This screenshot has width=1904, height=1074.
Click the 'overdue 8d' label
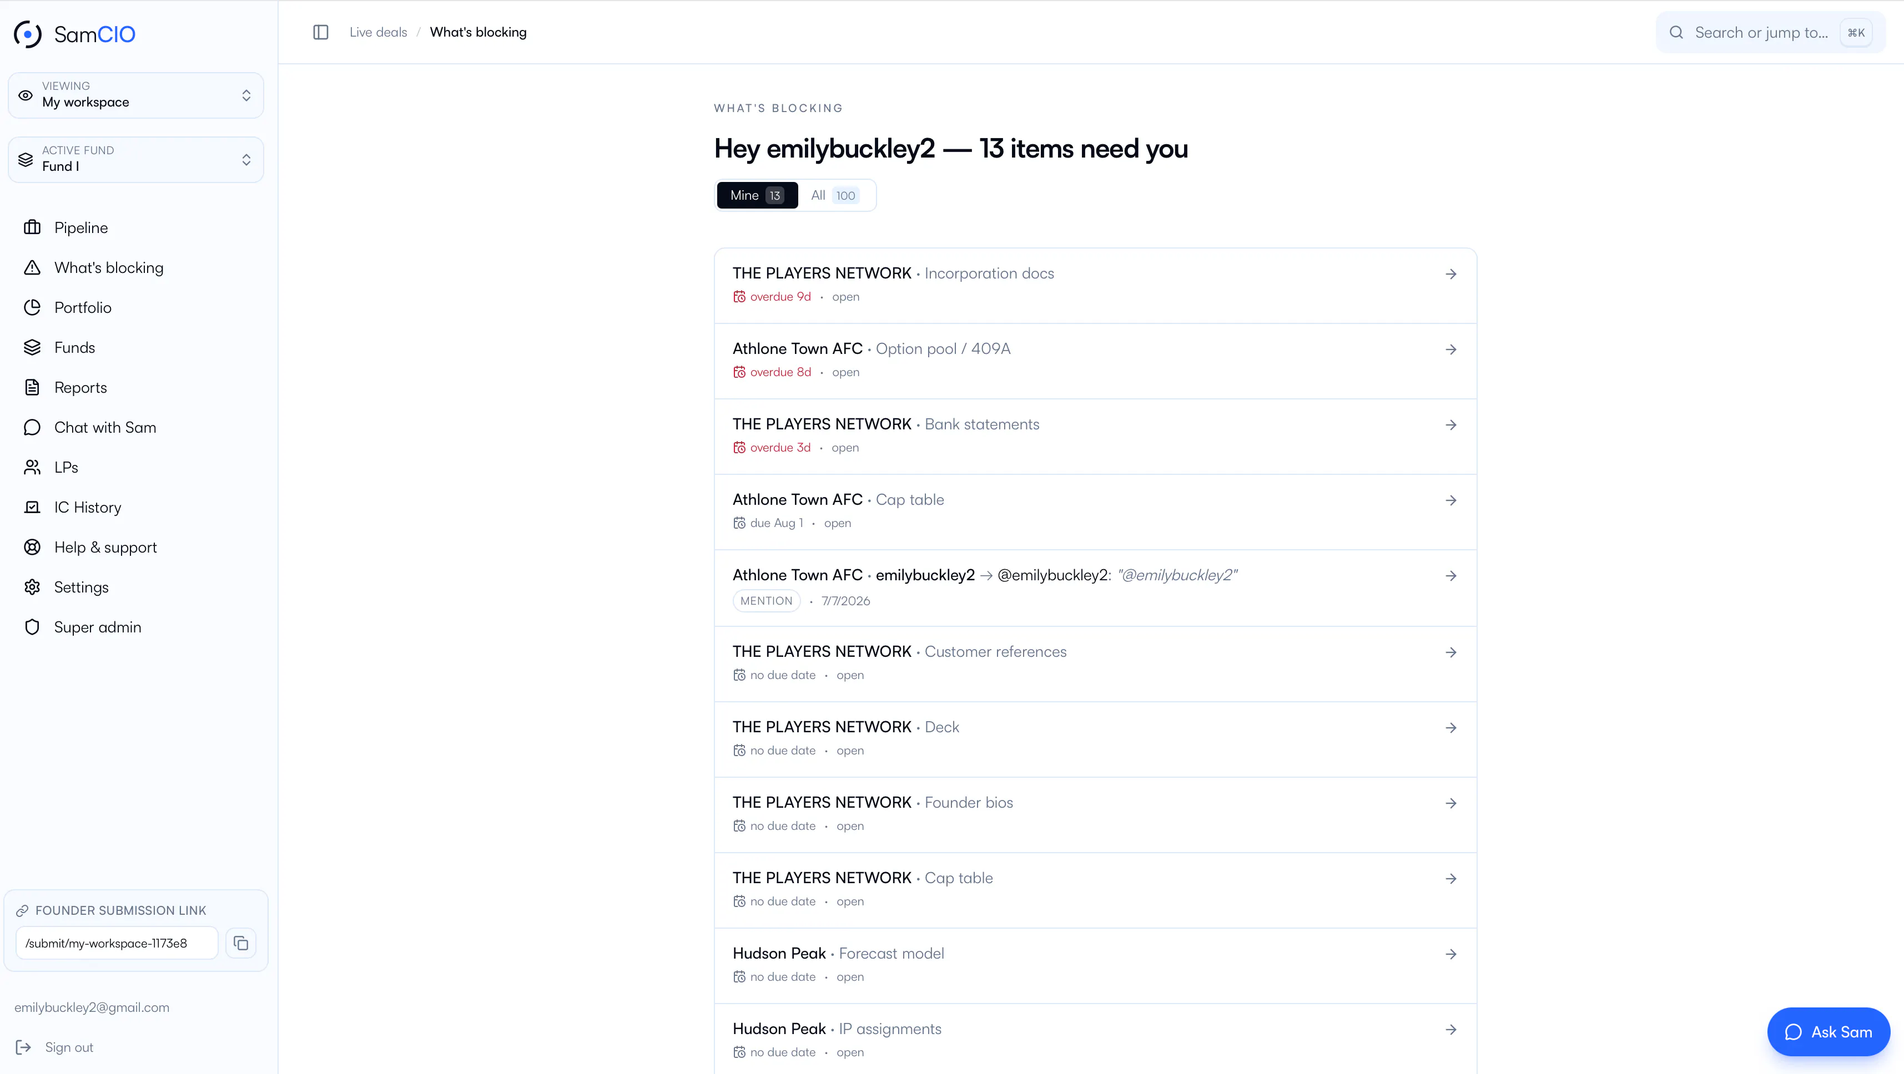click(780, 372)
